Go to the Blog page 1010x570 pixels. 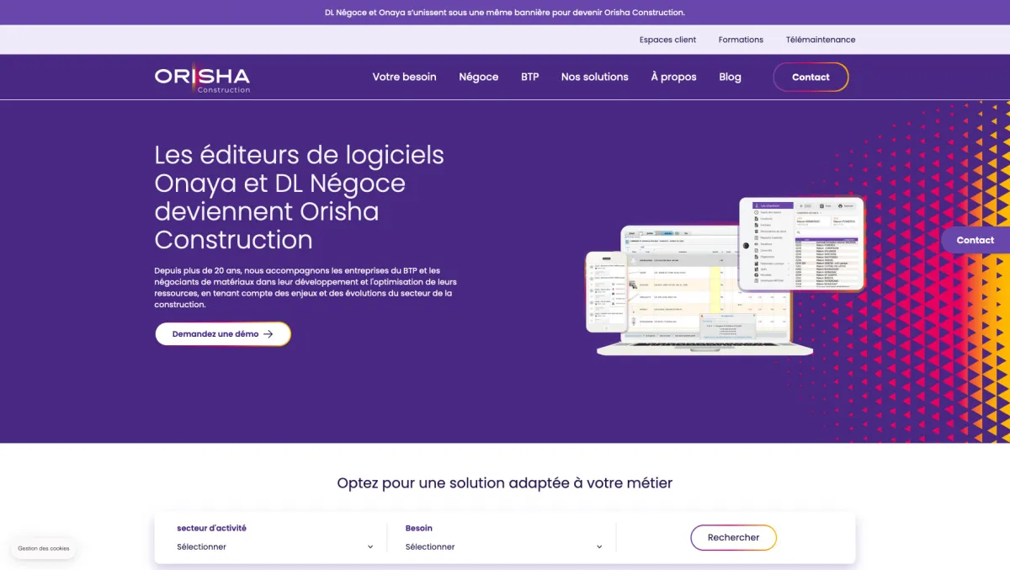click(730, 77)
